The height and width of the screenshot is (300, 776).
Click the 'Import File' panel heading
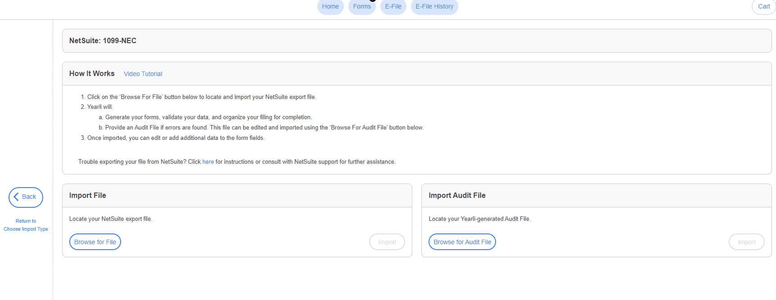coord(88,196)
